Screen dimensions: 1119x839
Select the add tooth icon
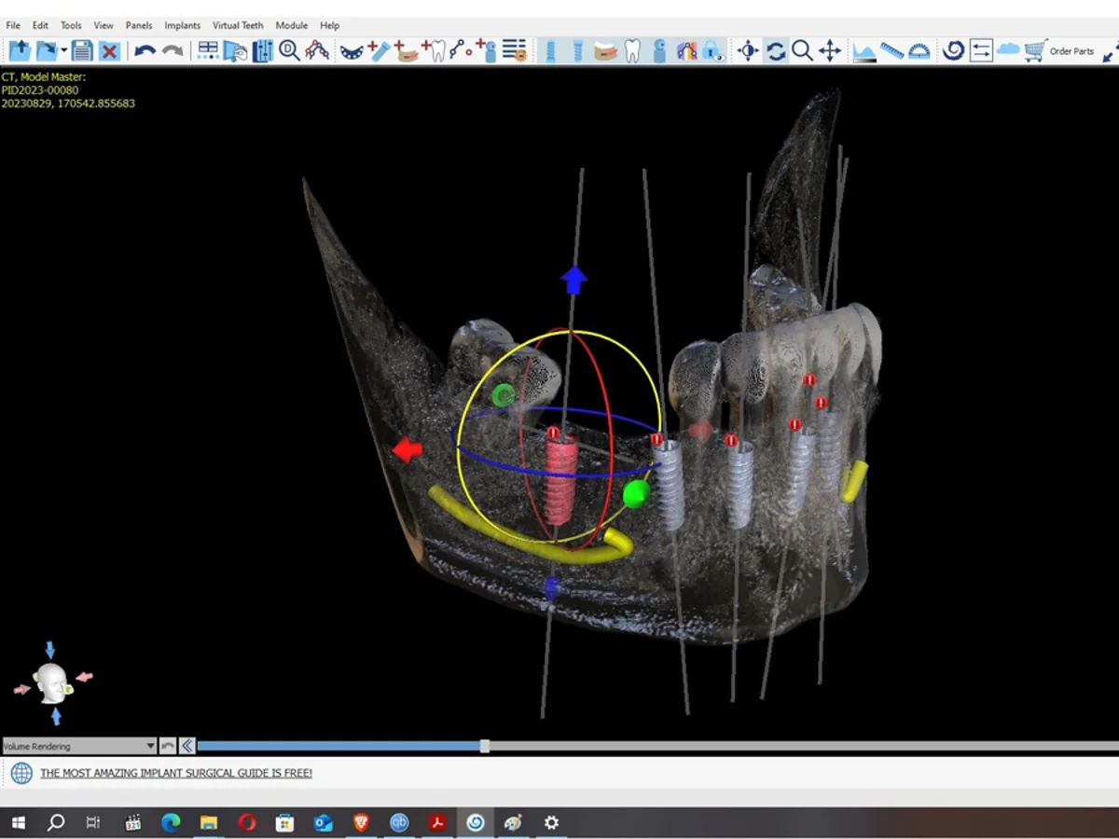tap(434, 50)
